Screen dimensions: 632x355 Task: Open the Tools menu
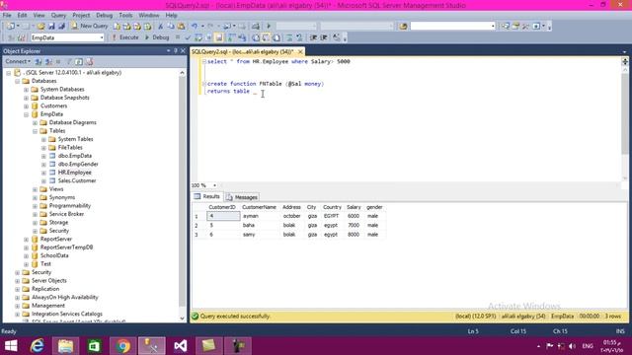[125, 16]
